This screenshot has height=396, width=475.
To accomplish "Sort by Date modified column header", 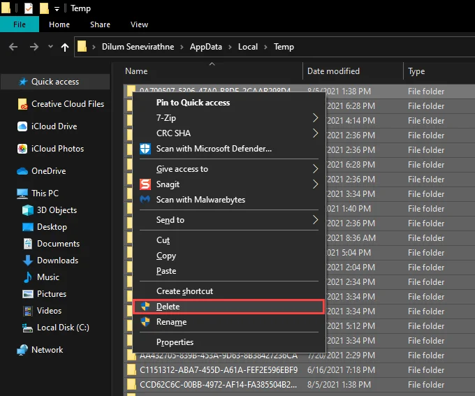I will point(334,71).
